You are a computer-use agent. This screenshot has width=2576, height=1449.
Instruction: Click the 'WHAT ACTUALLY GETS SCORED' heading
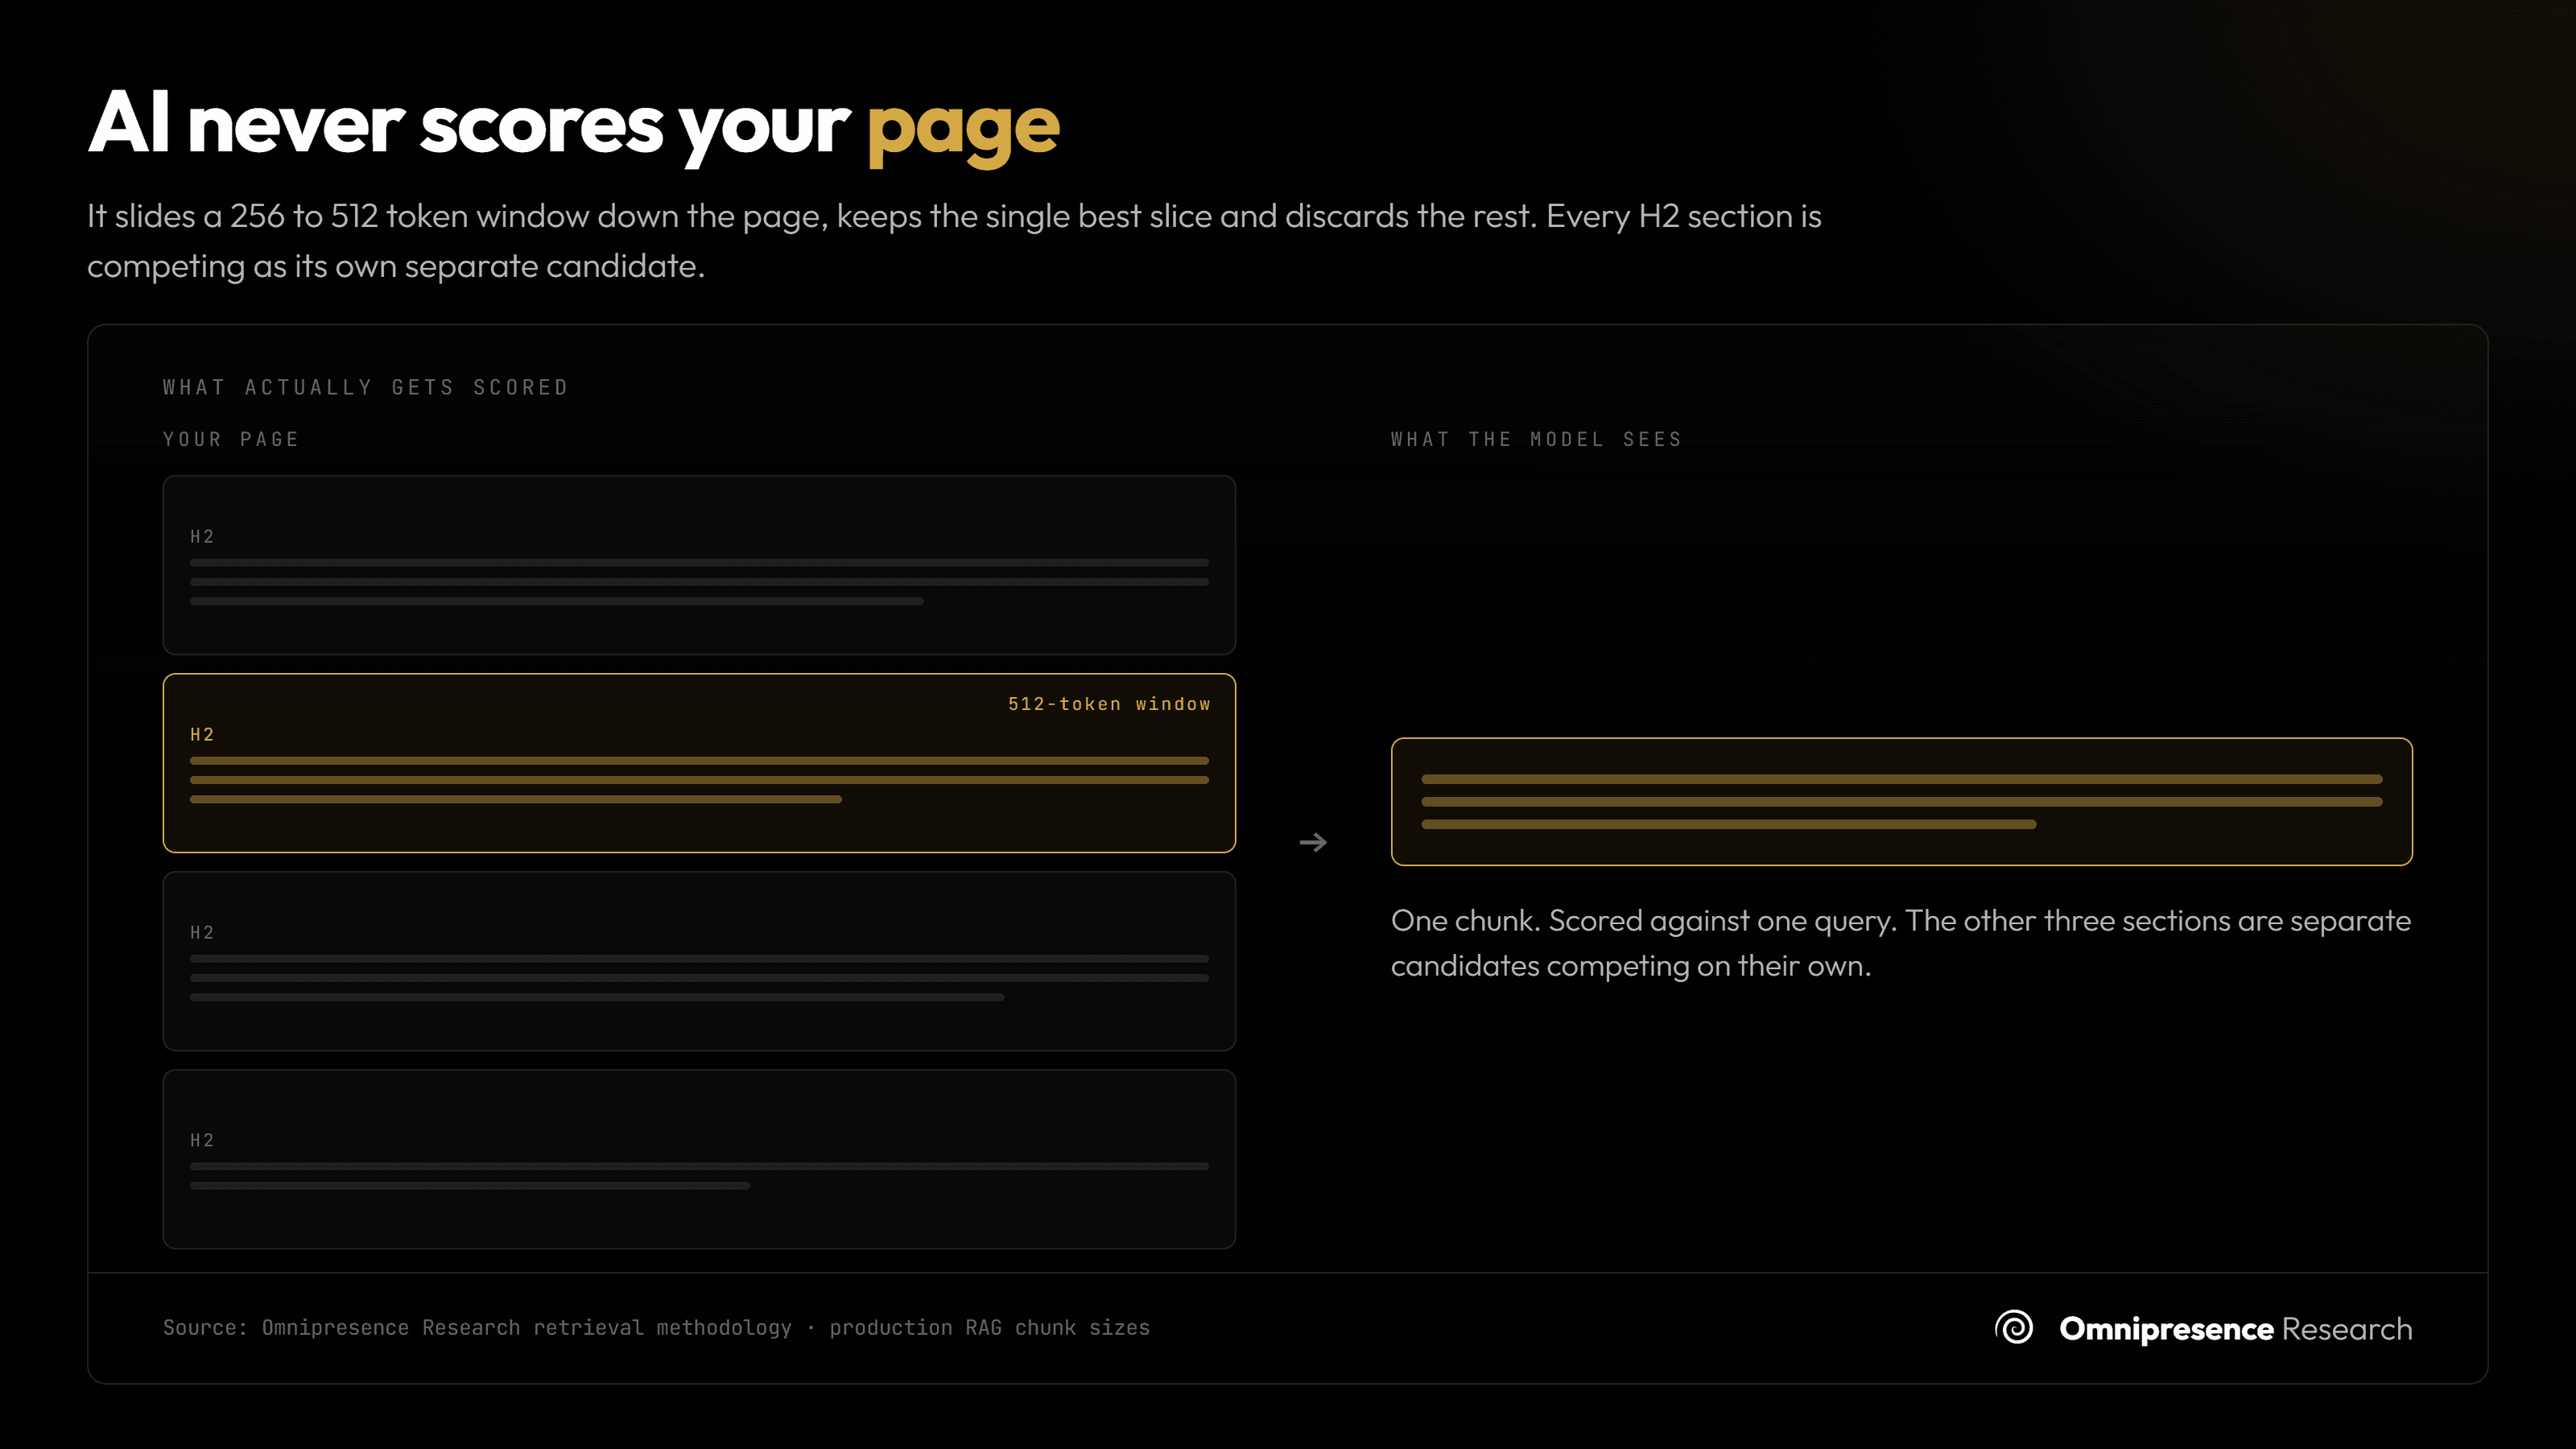pyautogui.click(x=366, y=387)
